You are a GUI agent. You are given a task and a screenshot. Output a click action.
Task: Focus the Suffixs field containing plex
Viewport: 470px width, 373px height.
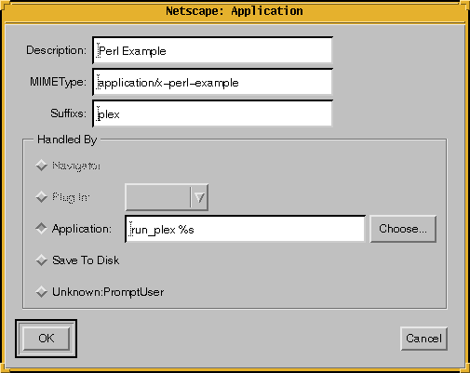point(212,113)
